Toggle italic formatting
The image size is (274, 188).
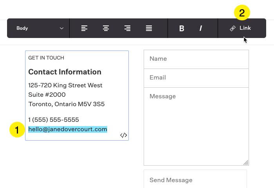[x=201, y=28]
